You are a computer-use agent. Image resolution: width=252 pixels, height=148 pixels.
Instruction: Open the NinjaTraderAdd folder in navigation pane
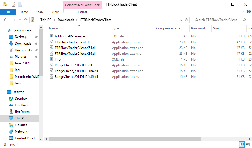(x=26, y=76)
